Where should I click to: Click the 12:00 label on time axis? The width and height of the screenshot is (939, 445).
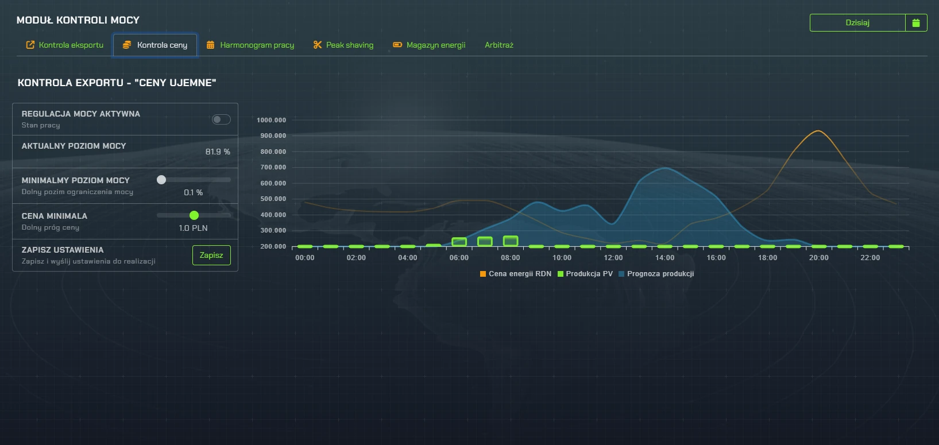tap(613, 258)
